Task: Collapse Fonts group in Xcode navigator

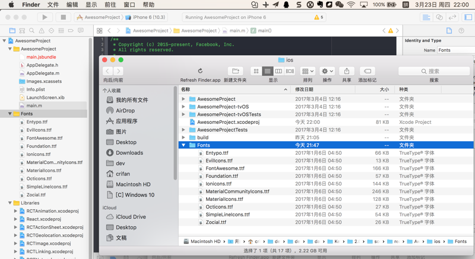Action: pyautogui.click(x=10, y=114)
